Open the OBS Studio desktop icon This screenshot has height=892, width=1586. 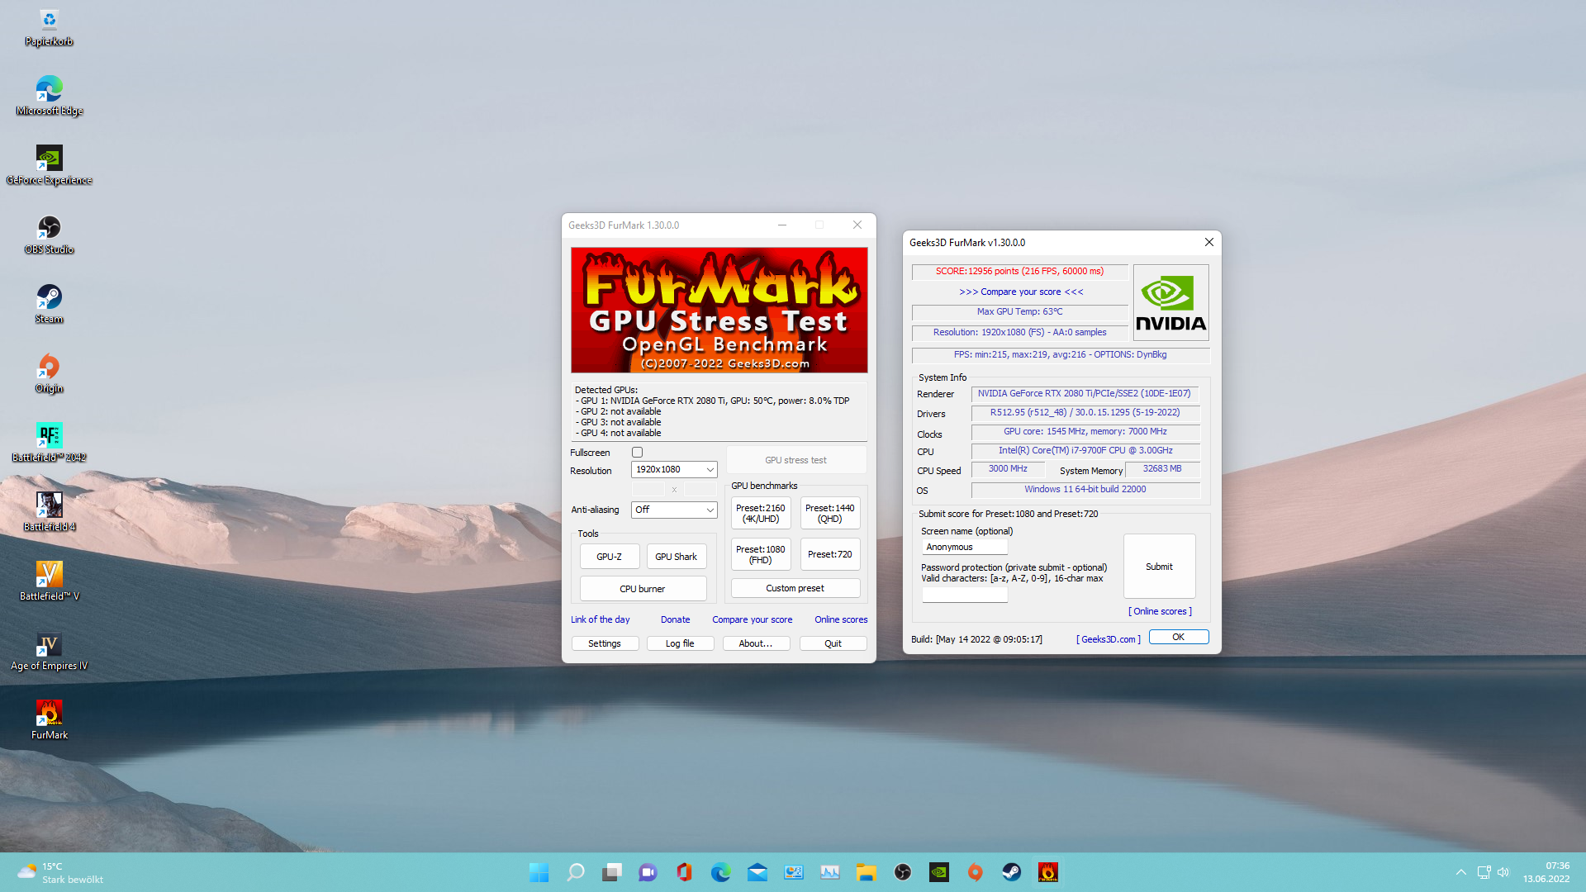point(49,228)
